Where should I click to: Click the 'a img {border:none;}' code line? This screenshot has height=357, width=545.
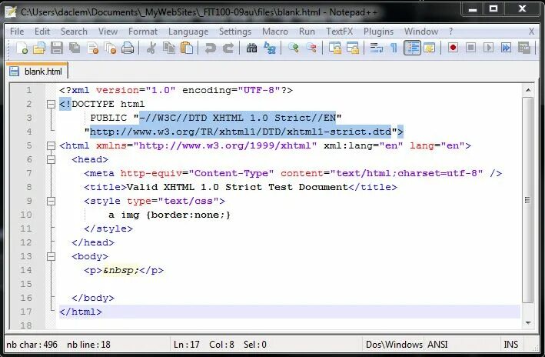(x=169, y=215)
